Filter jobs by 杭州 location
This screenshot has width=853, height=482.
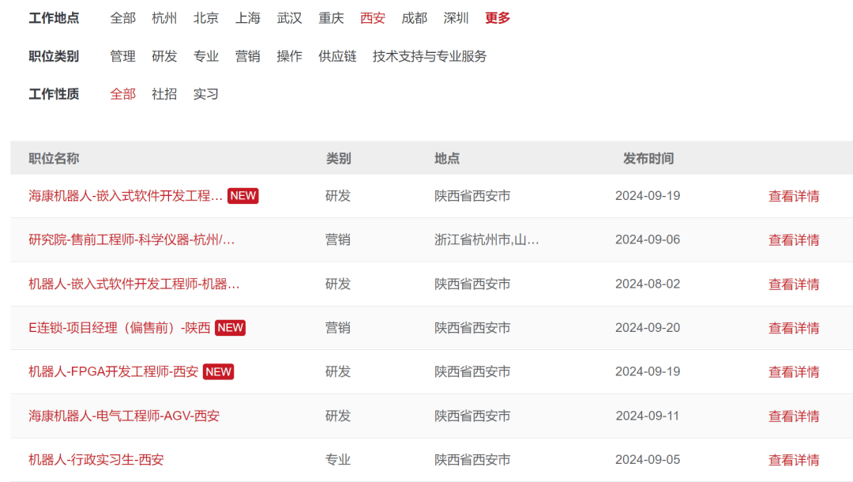(x=164, y=18)
